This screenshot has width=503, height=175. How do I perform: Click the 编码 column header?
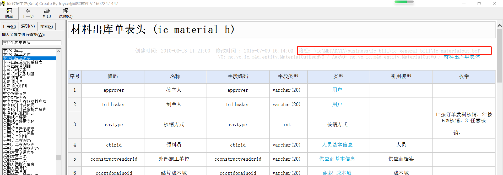click(113, 77)
